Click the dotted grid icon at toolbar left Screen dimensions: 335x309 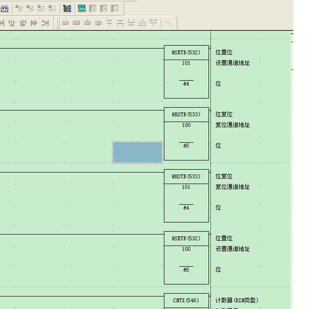(4, 8)
